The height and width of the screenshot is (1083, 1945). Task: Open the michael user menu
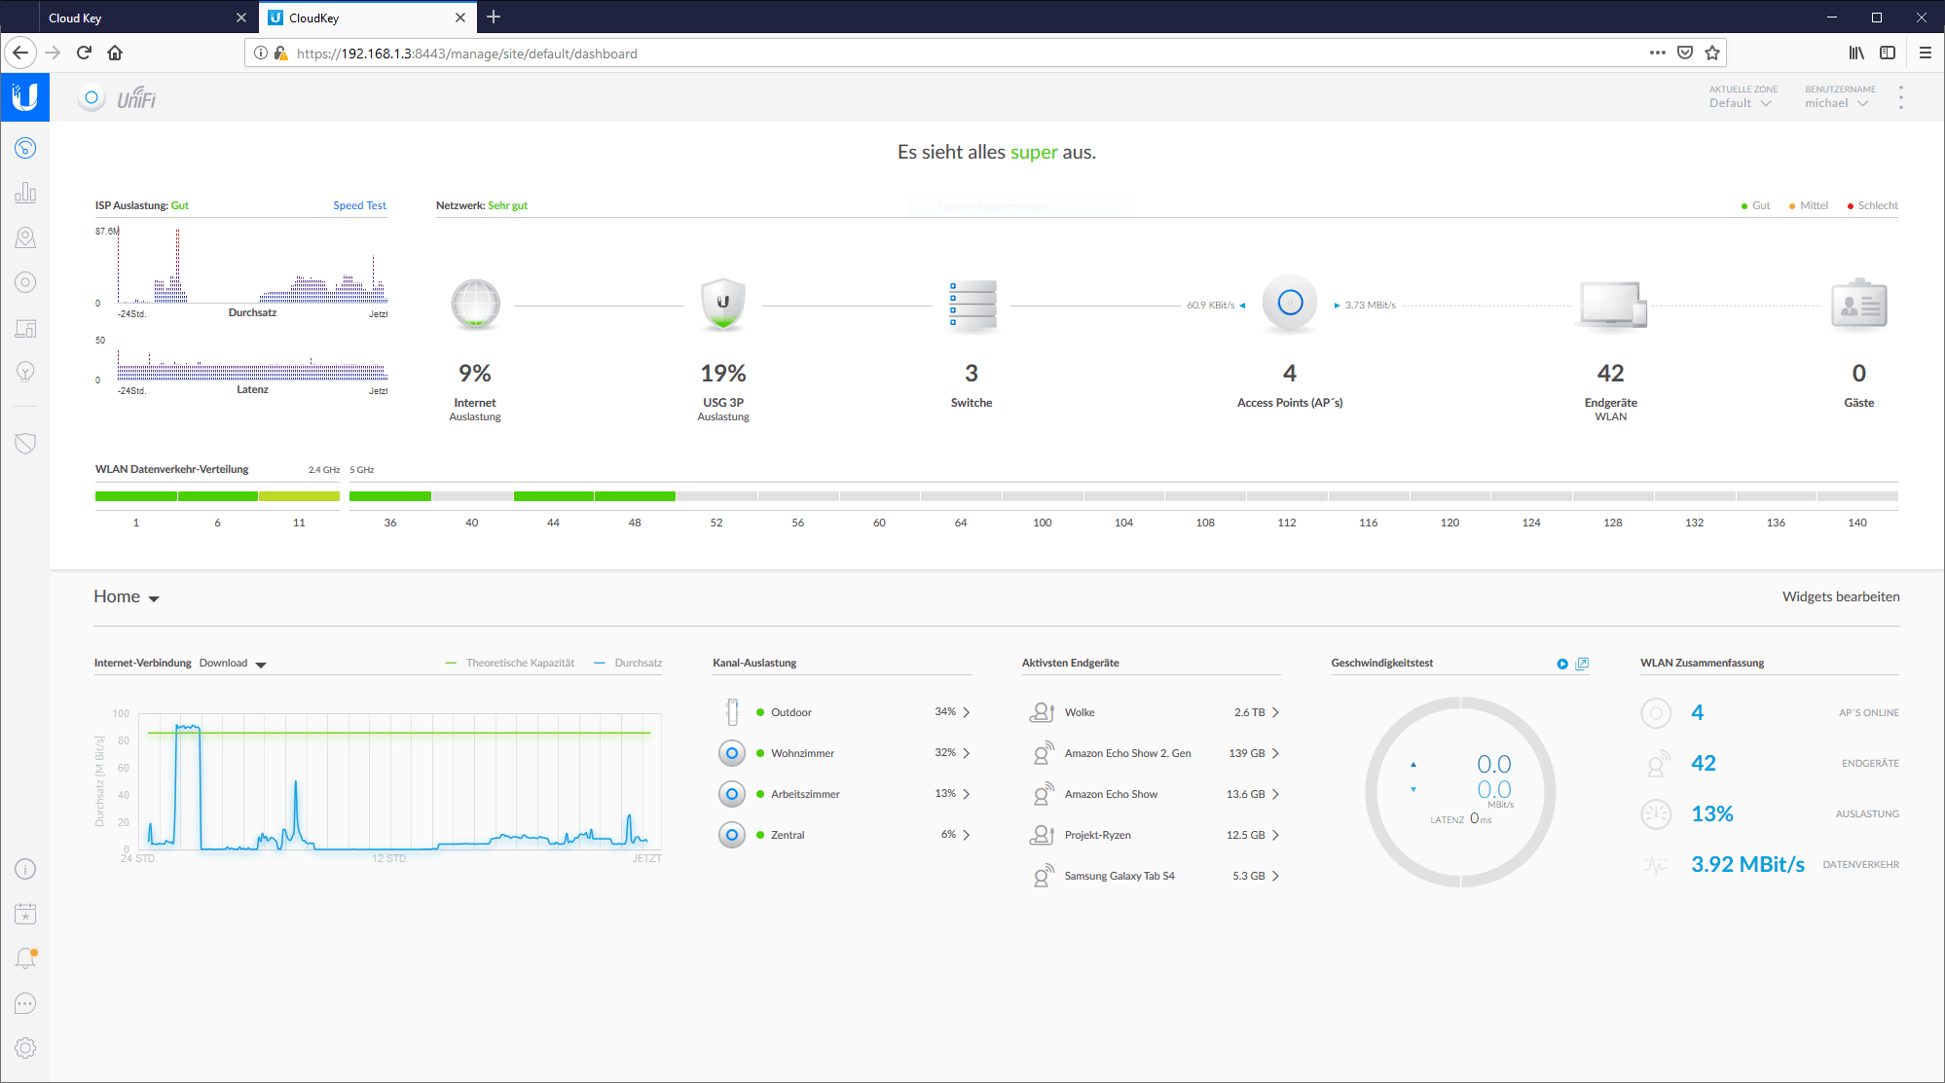coord(1838,103)
